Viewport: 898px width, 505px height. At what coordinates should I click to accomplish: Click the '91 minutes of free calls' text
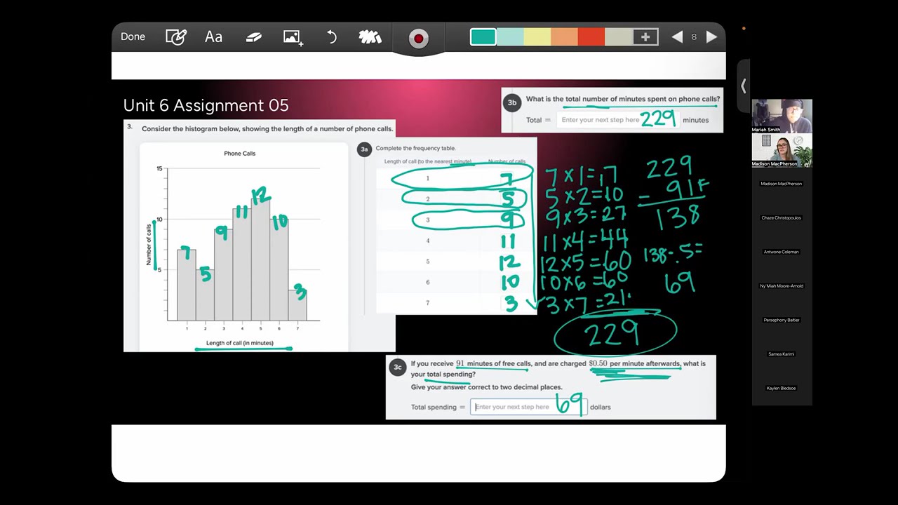[493, 363]
